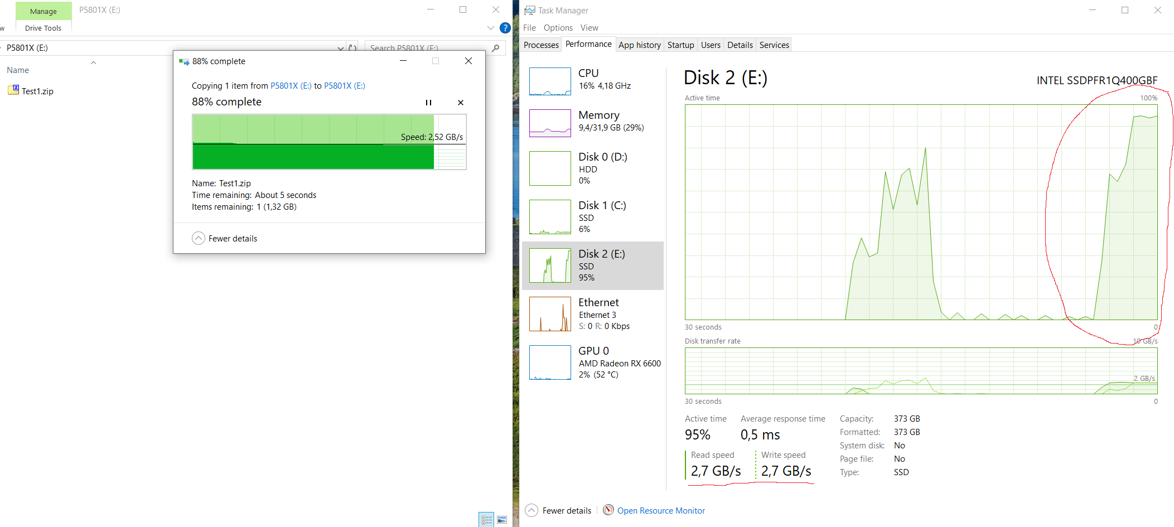This screenshot has width=1174, height=527.
Task: Collapse copy dialog with Fewer details
Action: [x=225, y=239]
